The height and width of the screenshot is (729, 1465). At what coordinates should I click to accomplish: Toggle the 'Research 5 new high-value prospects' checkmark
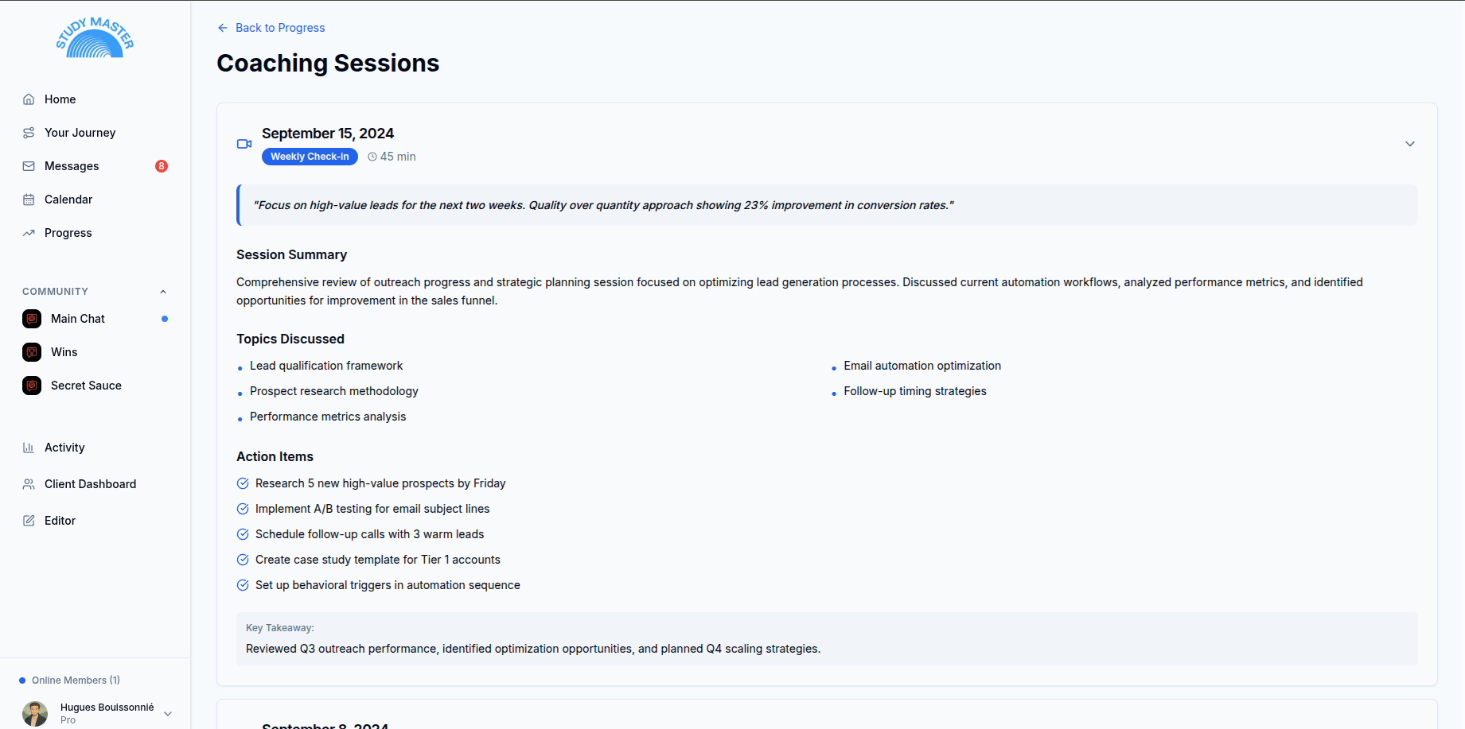pyautogui.click(x=243, y=483)
